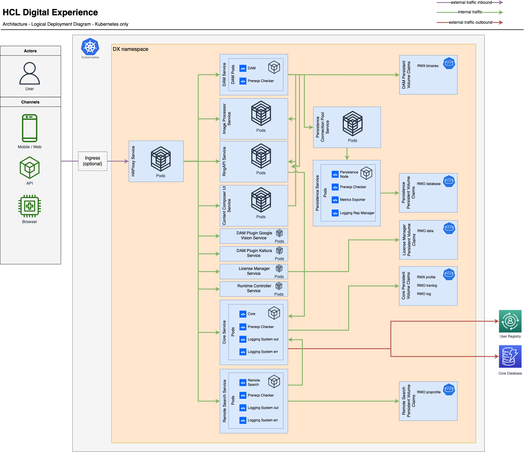Select the Actors header bar
This screenshot has width=524, height=452.
click(x=30, y=51)
